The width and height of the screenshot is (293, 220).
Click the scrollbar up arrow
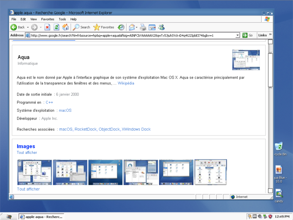pos(270,42)
